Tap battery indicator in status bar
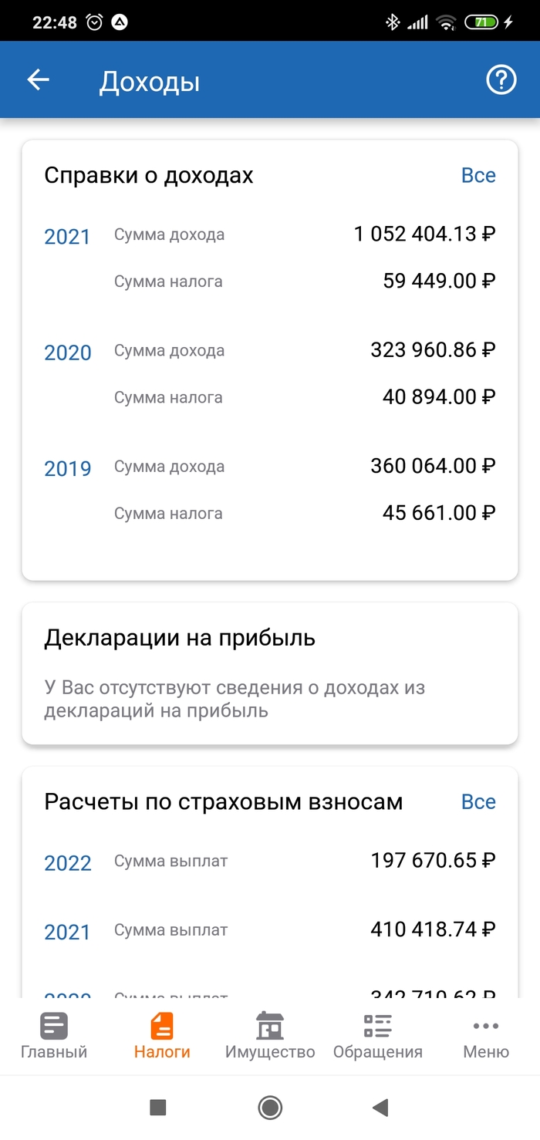The height and width of the screenshot is (1140, 540). [x=482, y=22]
